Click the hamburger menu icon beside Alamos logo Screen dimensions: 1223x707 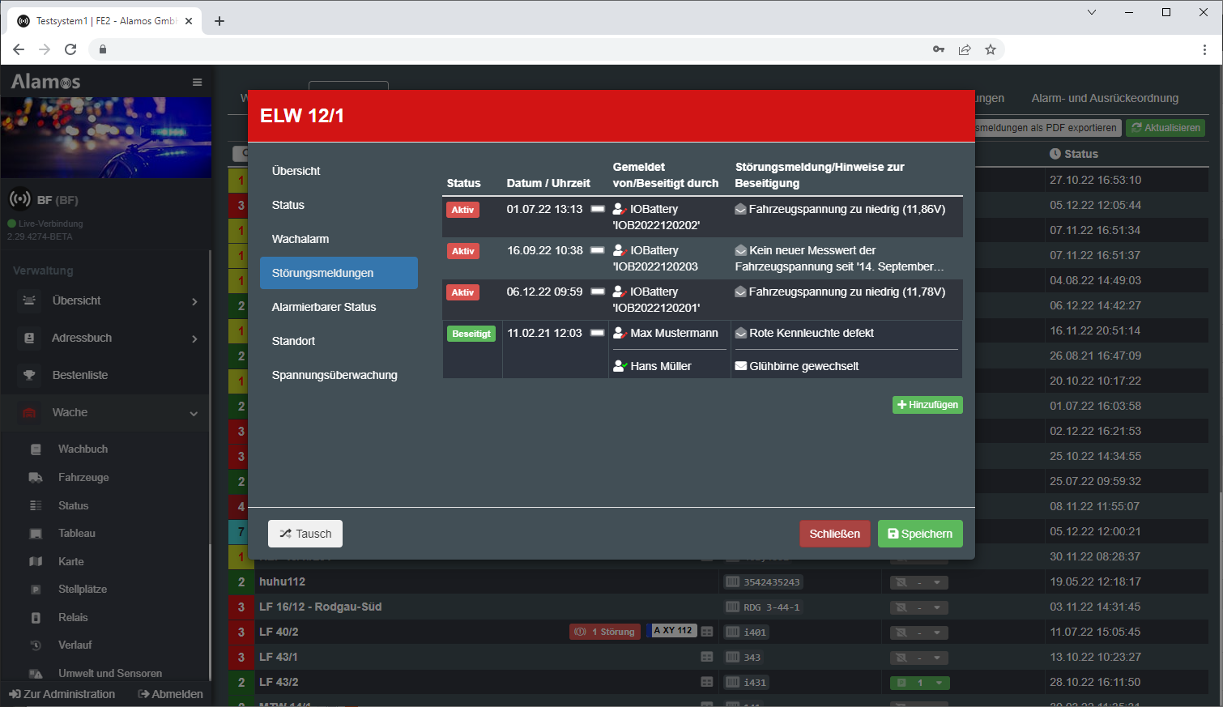[197, 82]
